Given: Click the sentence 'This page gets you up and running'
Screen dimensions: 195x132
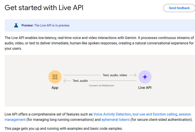Looking at the screenshot, I should click(x=64, y=128).
